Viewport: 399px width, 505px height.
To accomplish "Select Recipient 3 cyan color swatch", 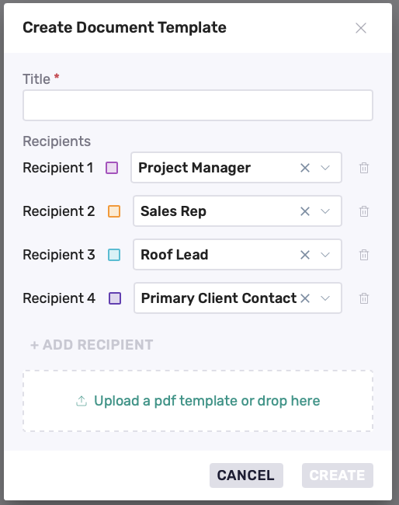I will [114, 255].
